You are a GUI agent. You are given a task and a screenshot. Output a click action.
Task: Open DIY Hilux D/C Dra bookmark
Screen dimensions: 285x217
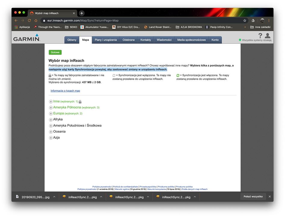(x=126, y=27)
